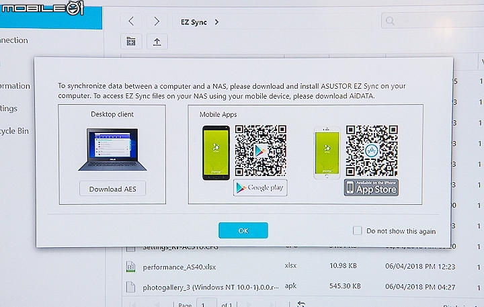Select the 545.30 KB size cell
This screenshot has width=484, height=307.
(345, 286)
